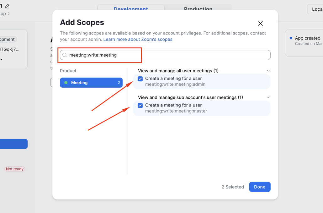Click the scope search input field
323x213 pixels.
click(x=165, y=55)
